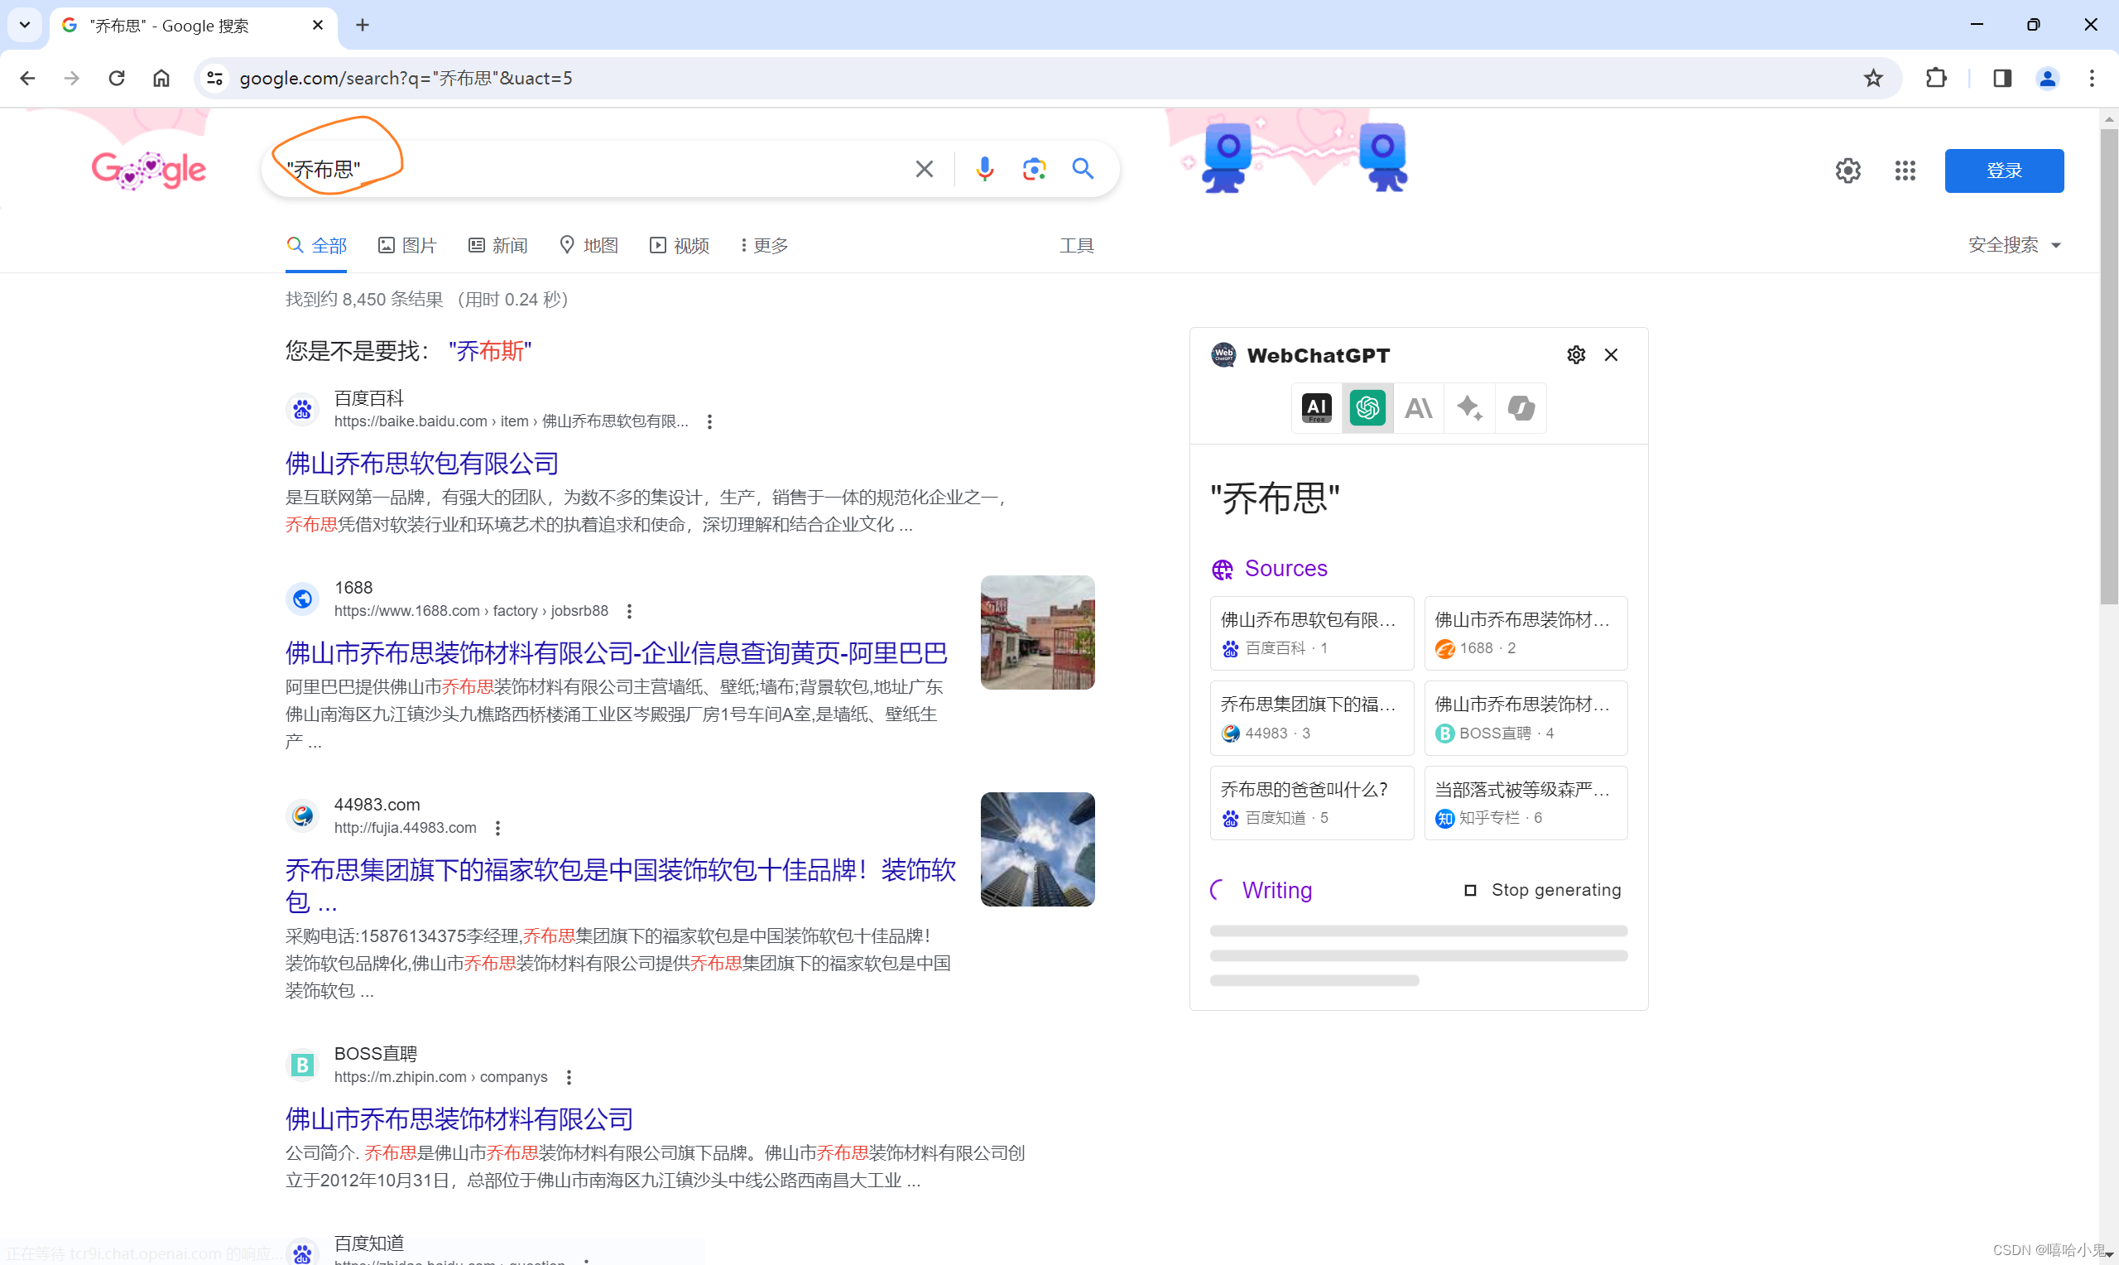
Task: Expand the tab search dropdown
Action: 25,26
